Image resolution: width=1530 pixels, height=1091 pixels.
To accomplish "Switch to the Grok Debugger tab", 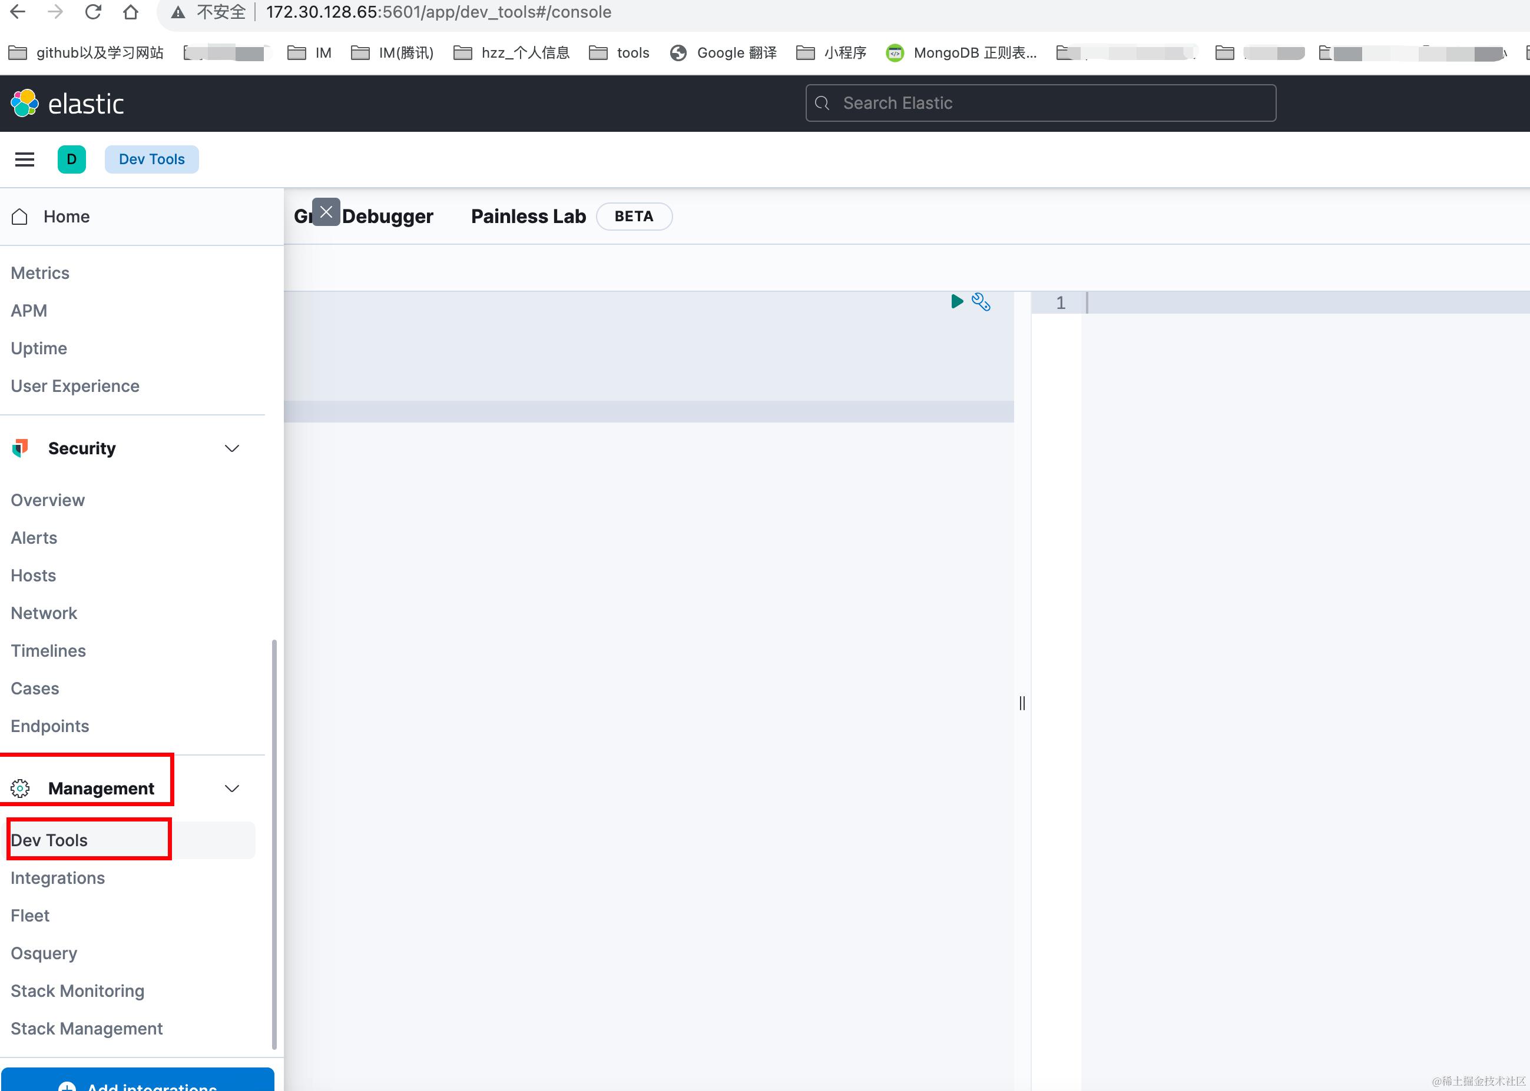I will click(387, 217).
